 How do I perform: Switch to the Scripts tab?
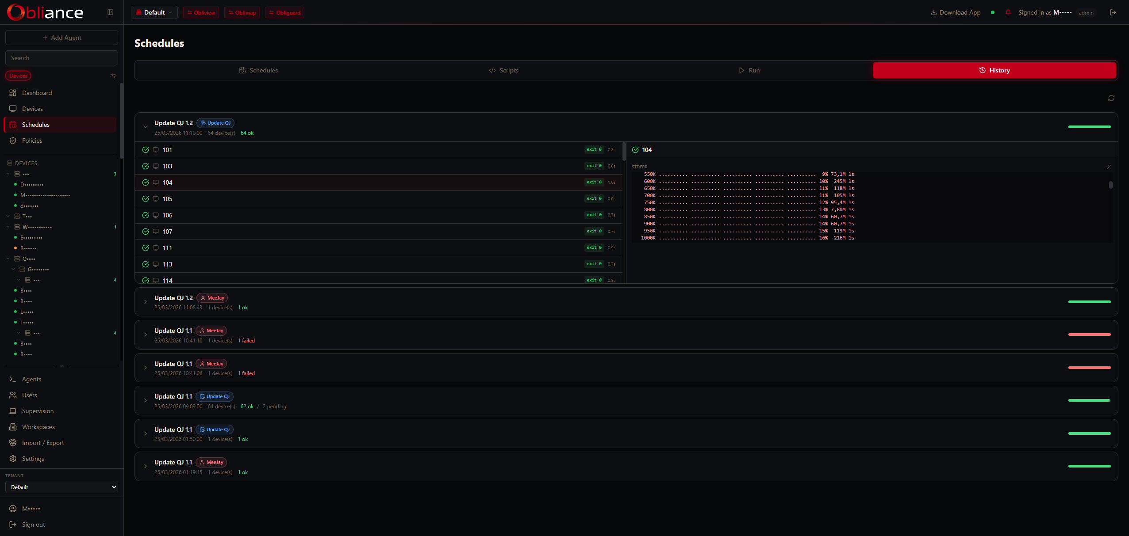503,70
